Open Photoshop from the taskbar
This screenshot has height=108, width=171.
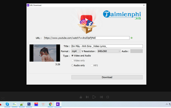[x=29, y=104]
